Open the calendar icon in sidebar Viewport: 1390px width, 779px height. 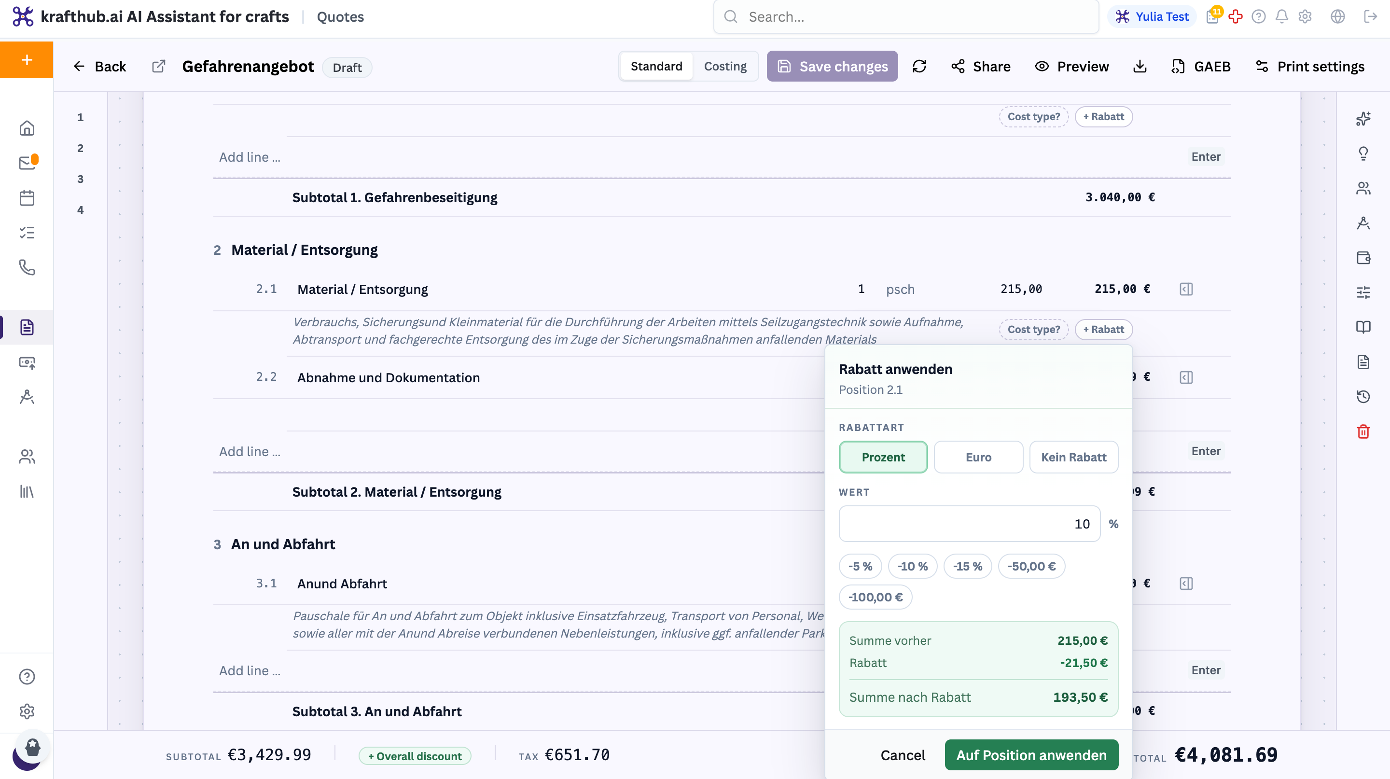pyautogui.click(x=27, y=197)
